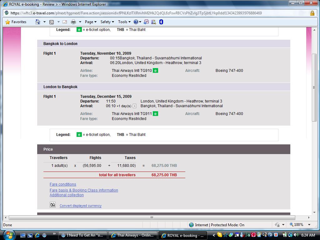Click the Home house icon
Screen dimensions: 320x240
click(38, 22)
